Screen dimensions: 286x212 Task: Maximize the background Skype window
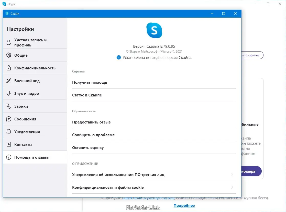pyautogui.click(x=268, y=4)
